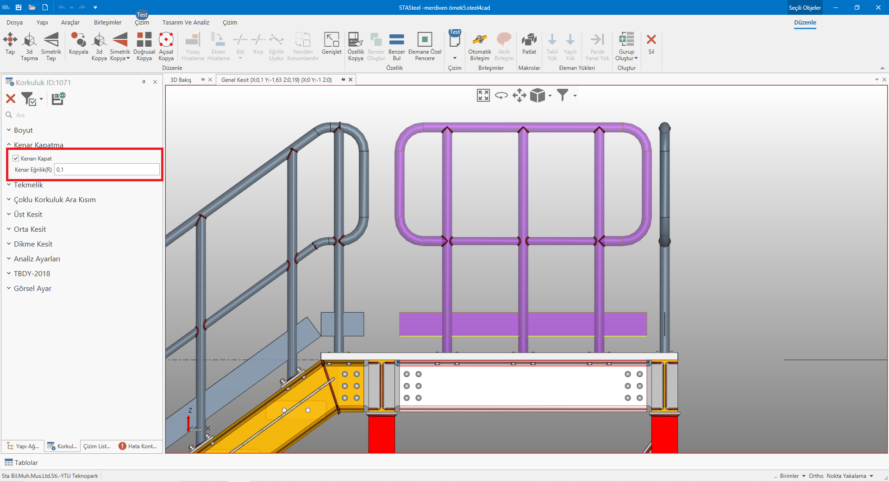The image size is (889, 482).
Task: Expand the Çoklu Korkuluk Ara Kısım section
Action: click(x=55, y=200)
